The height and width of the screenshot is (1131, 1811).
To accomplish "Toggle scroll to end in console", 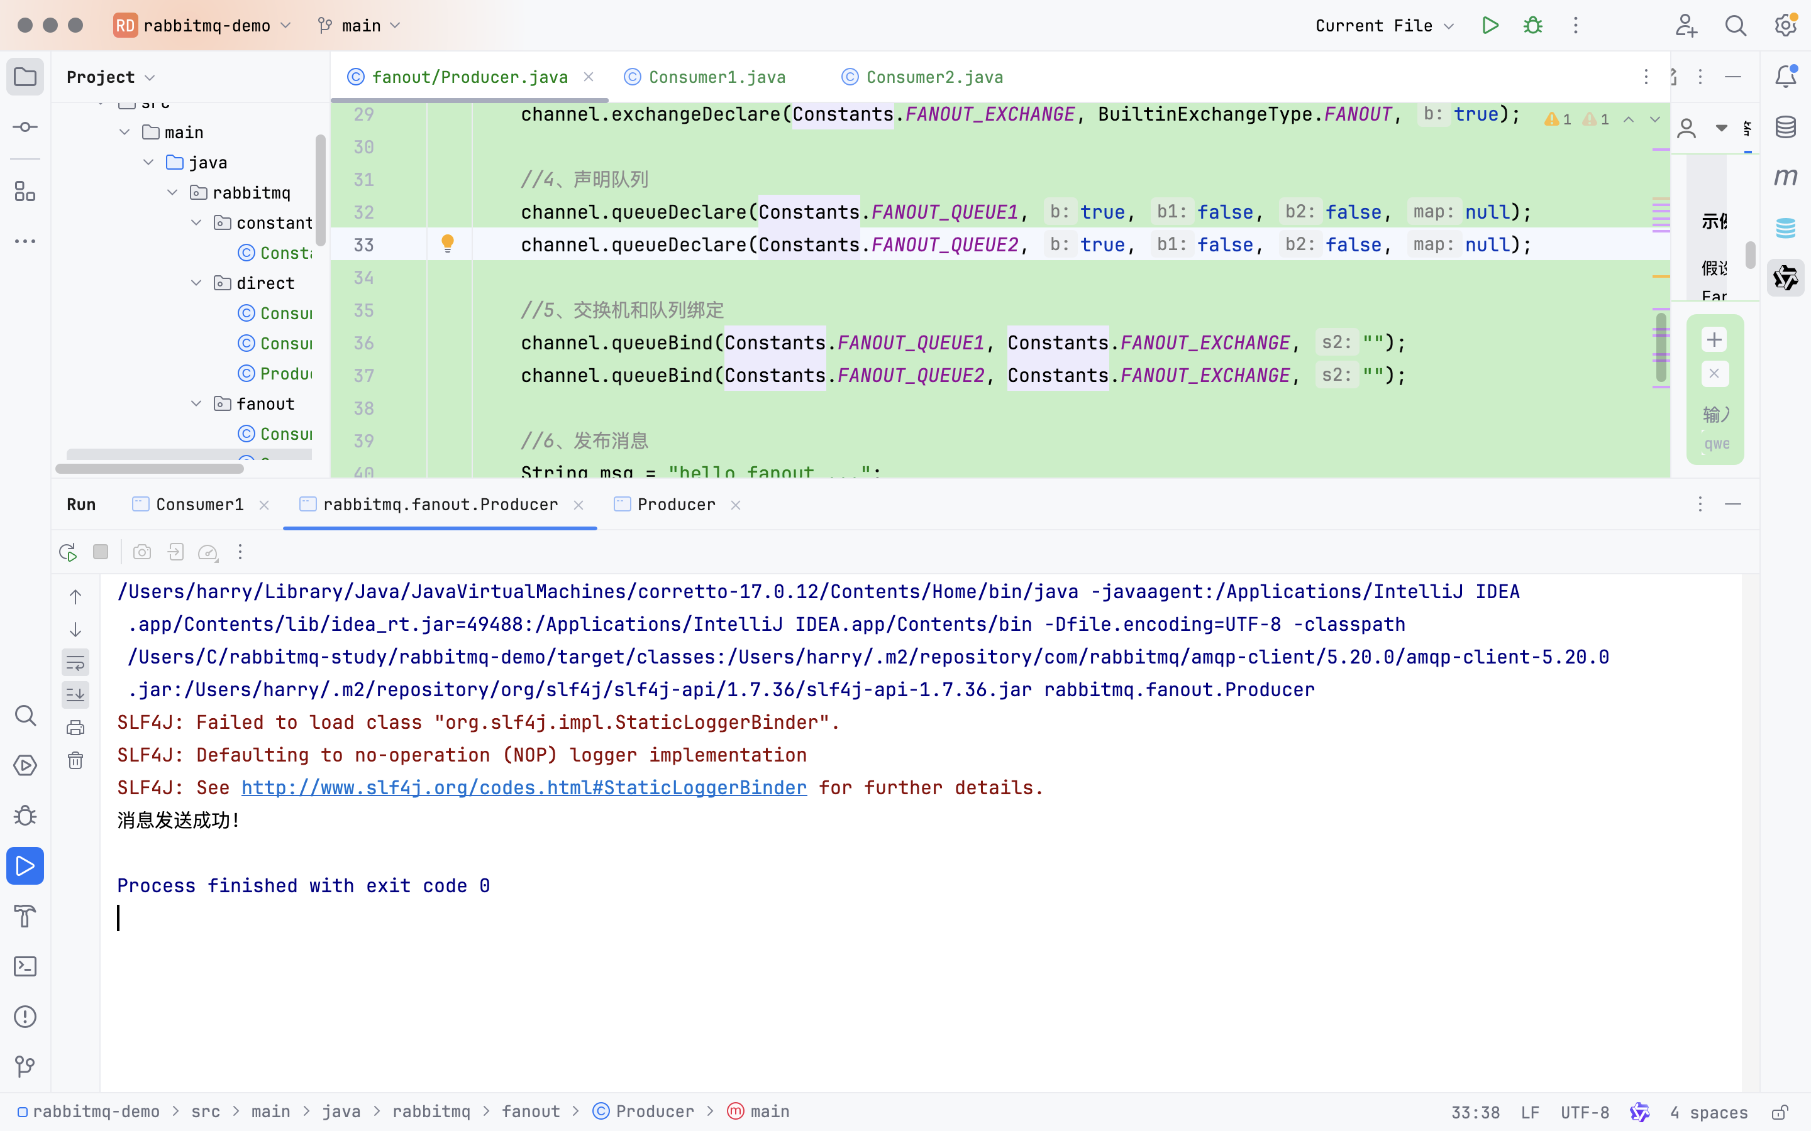I will 75,695.
